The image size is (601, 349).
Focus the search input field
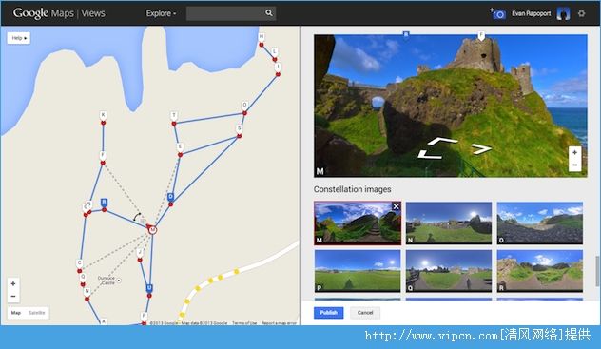tap(226, 13)
